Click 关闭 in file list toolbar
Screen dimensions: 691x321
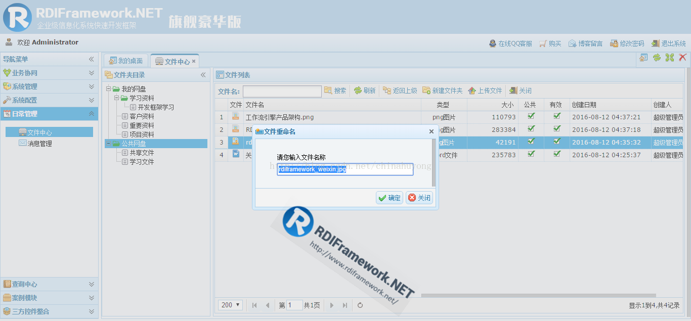pyautogui.click(x=521, y=90)
